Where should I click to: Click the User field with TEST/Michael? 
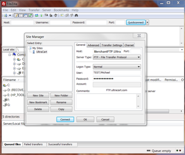pyautogui.click(x=117, y=73)
